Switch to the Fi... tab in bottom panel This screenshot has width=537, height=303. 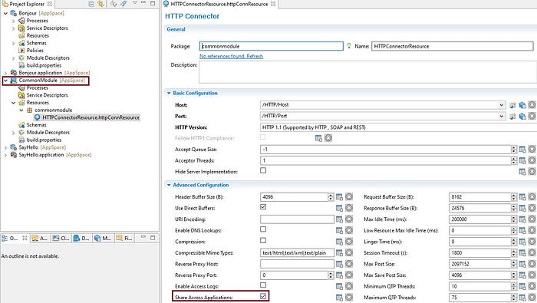coord(124,238)
